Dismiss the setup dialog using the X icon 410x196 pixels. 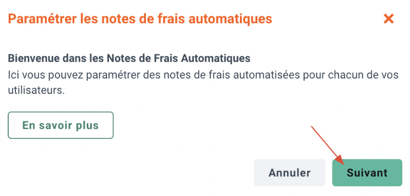pyautogui.click(x=388, y=19)
